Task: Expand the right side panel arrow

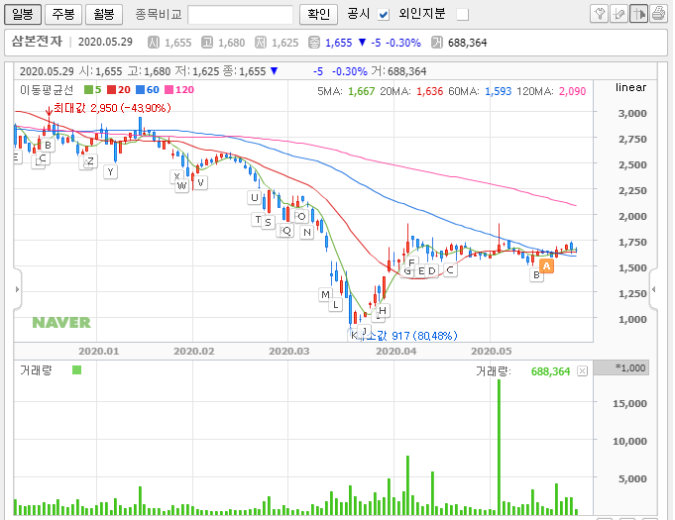Action: [653, 289]
